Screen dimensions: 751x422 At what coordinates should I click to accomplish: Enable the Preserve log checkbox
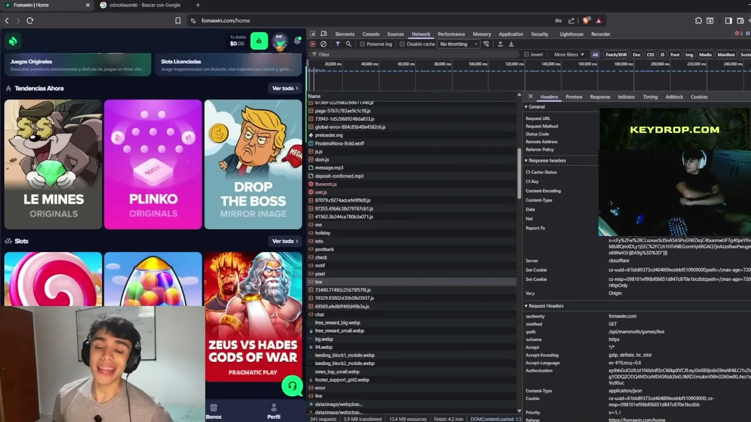(362, 44)
